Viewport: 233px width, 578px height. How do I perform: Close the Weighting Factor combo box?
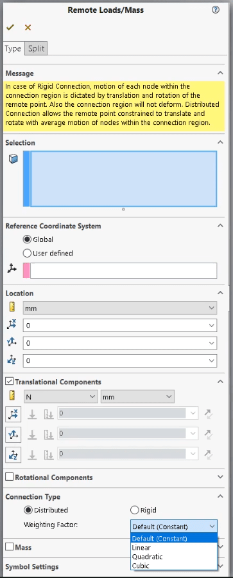174,527
